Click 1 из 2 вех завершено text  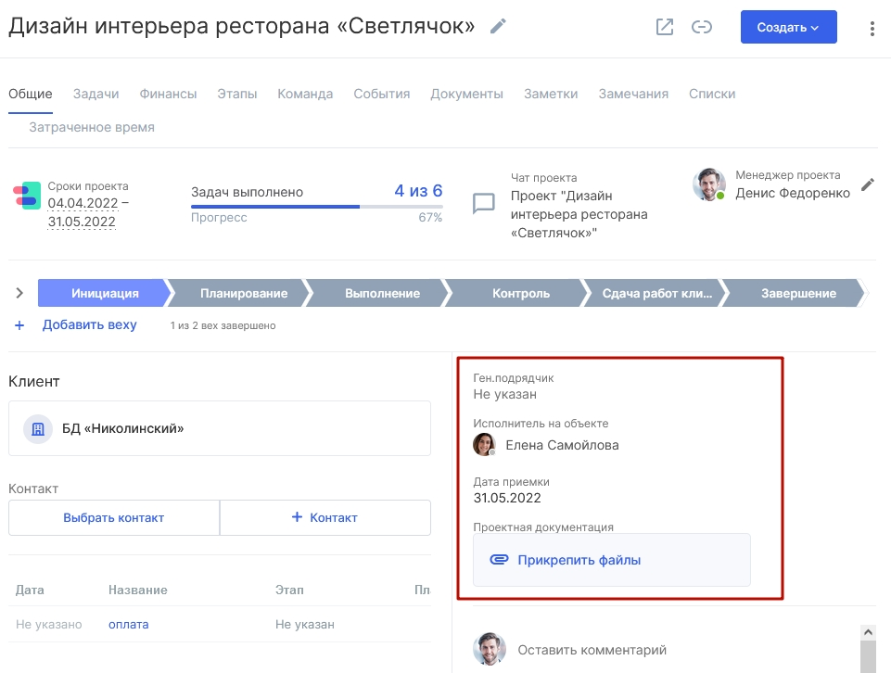tap(223, 326)
